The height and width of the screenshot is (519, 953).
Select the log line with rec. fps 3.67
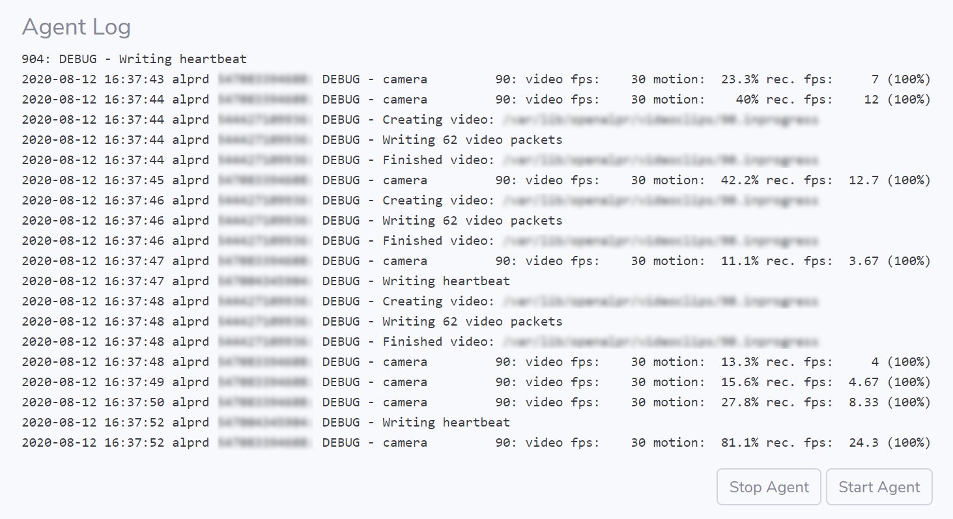tap(476, 261)
